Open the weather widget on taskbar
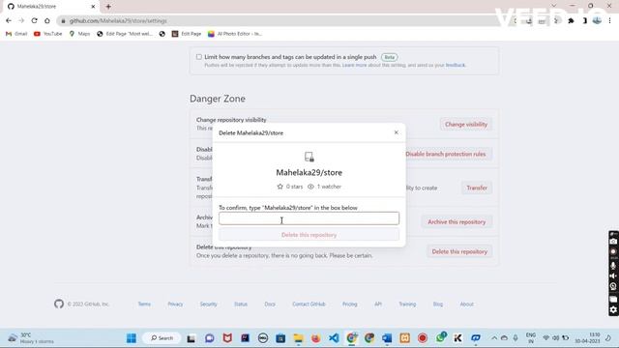The height and width of the screenshot is (348, 619). click(31, 338)
